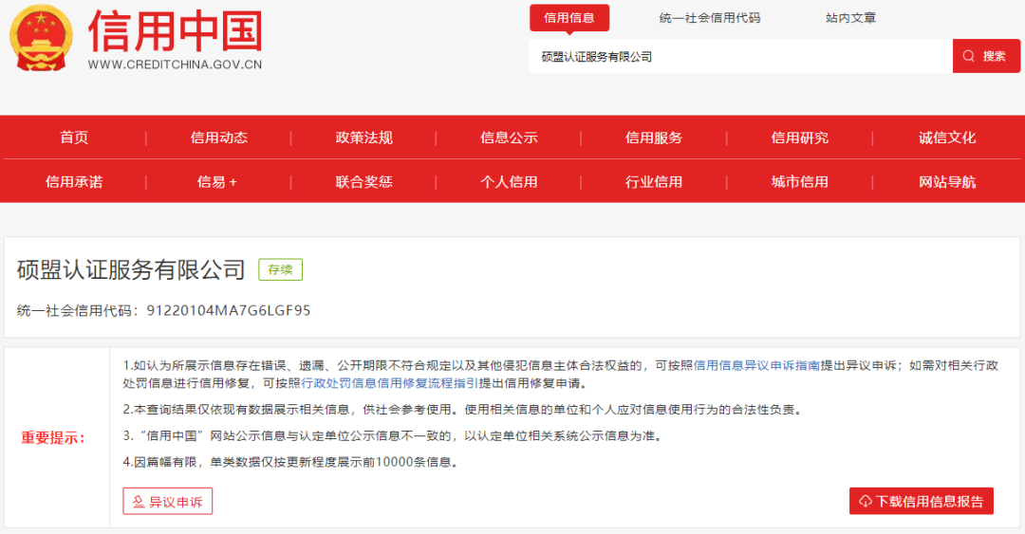
Task: Open the 首页 menu item
Action: (74, 138)
